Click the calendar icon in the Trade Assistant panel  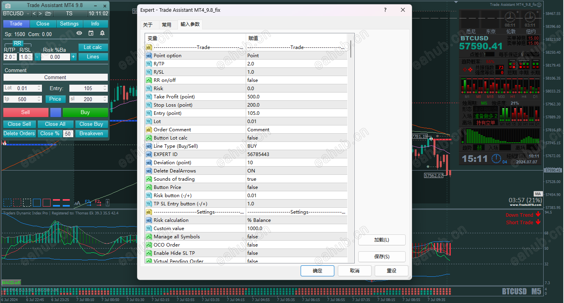tap(91, 33)
